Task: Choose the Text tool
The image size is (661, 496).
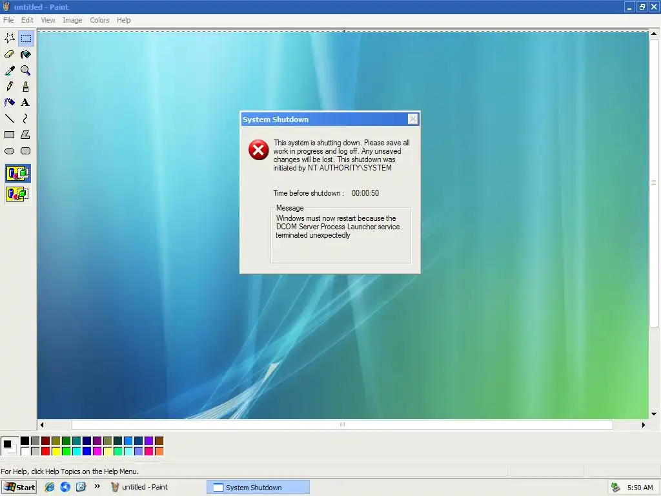Action: (26, 102)
